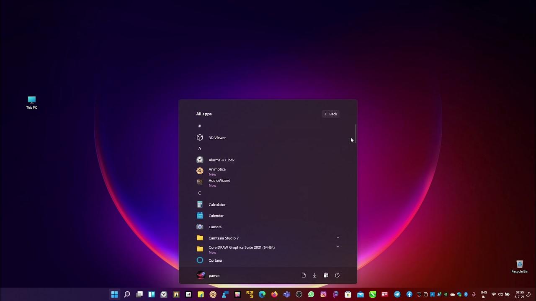
Task: Open Facebook from the taskbar
Action: point(409,294)
